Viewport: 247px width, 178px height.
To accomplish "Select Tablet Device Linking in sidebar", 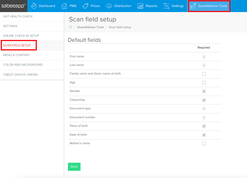I will pyautogui.click(x=20, y=74).
